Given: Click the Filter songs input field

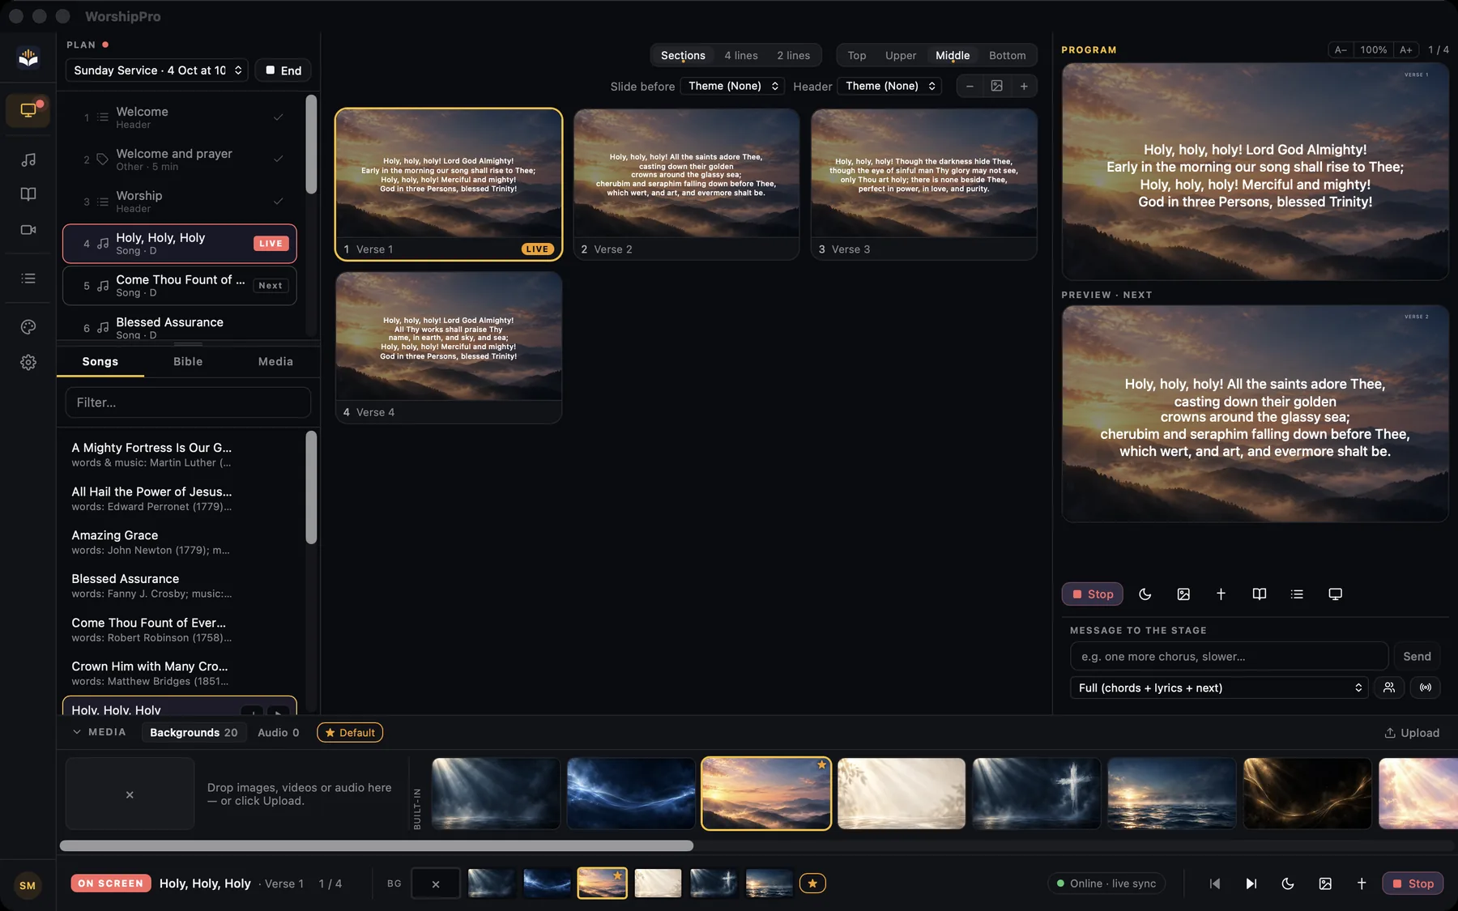Looking at the screenshot, I should pos(188,402).
